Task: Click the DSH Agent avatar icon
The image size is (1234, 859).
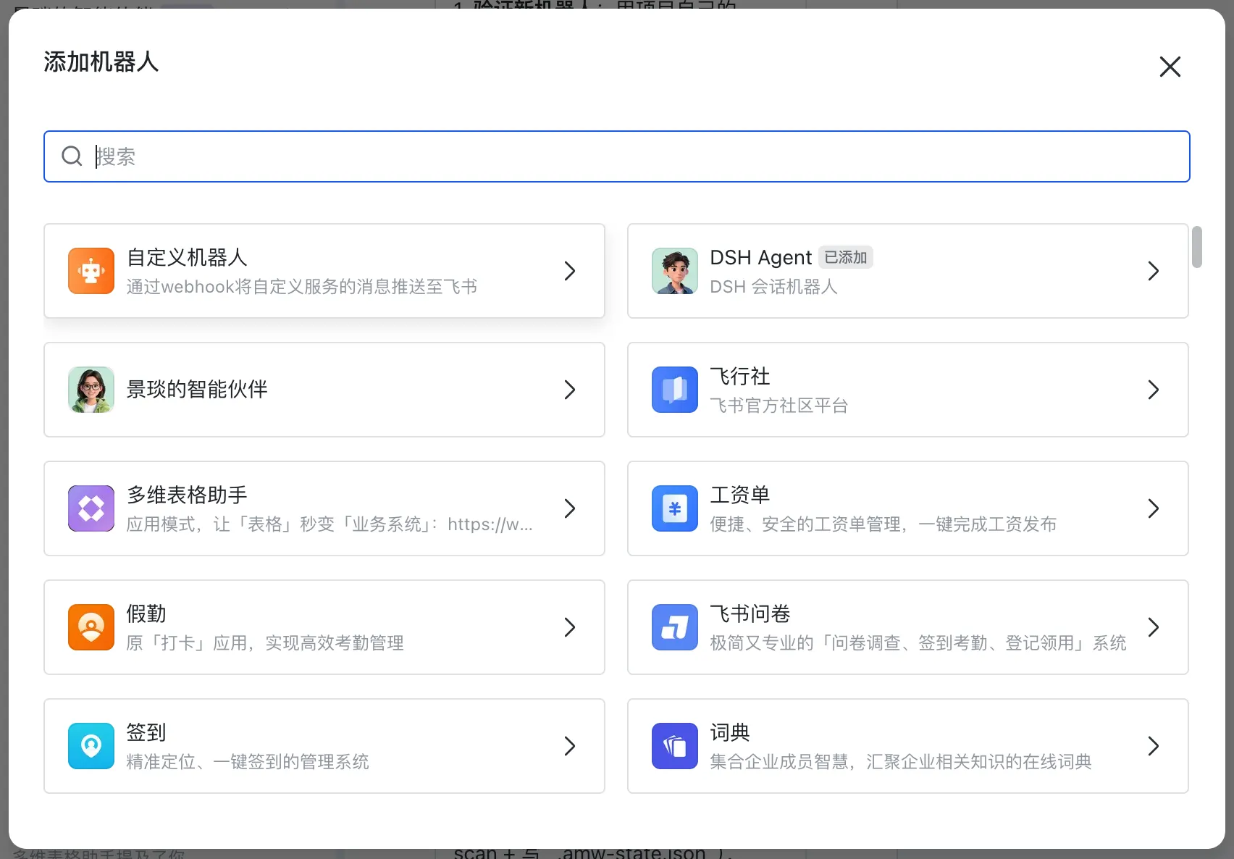Action: point(675,271)
